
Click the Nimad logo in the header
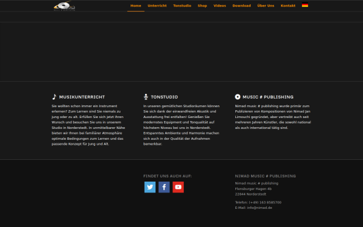(x=64, y=6)
